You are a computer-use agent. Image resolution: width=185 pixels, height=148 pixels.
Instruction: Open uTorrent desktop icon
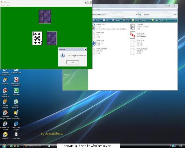tap(16, 92)
